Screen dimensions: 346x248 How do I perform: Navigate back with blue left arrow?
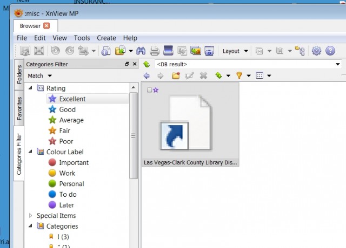147,75
